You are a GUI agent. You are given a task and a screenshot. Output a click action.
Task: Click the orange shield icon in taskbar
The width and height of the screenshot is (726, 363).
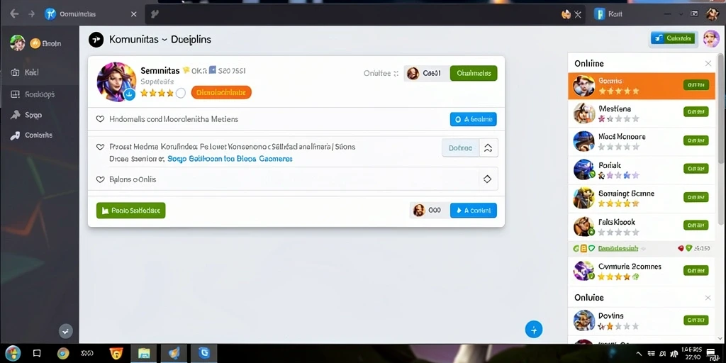pos(116,353)
